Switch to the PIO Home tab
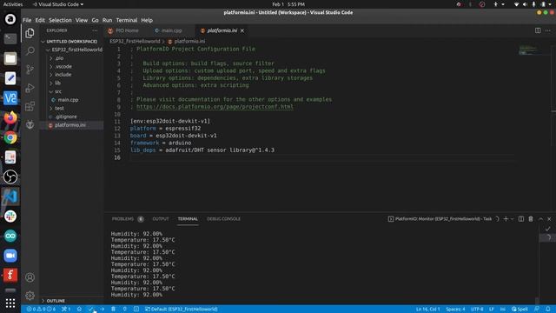The image size is (556, 313). (x=127, y=30)
